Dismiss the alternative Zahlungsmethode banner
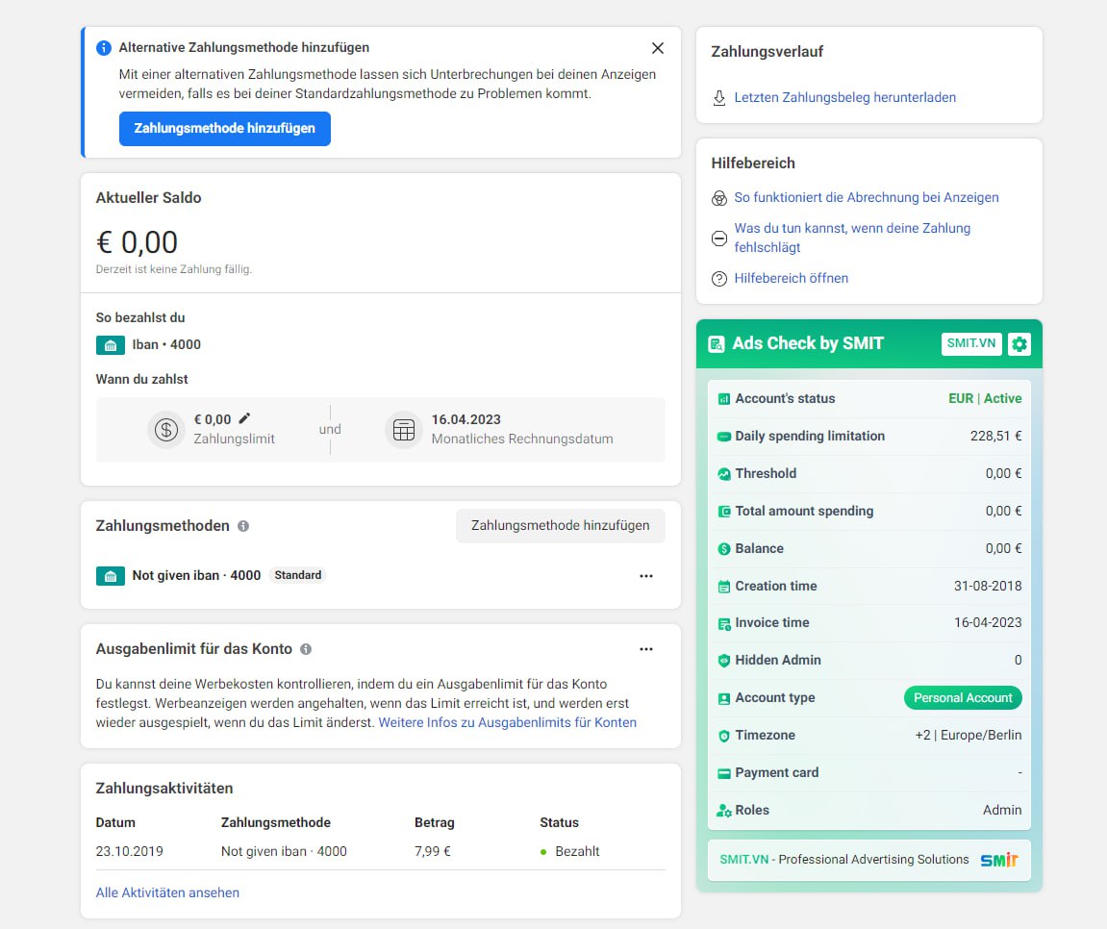Viewport: 1107px width, 929px height. click(x=658, y=48)
